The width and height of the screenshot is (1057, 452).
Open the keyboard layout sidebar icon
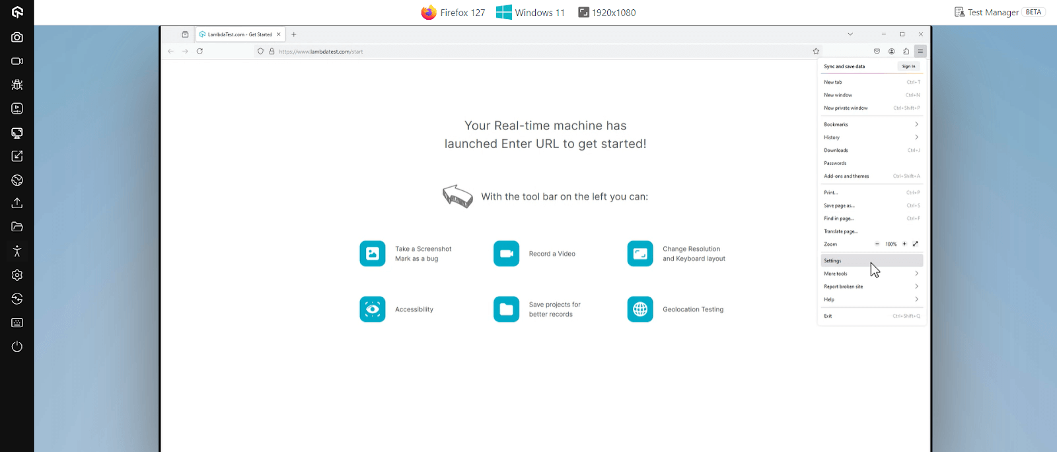point(17,322)
